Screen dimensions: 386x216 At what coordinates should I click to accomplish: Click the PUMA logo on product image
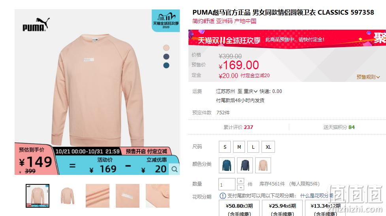point(36,25)
